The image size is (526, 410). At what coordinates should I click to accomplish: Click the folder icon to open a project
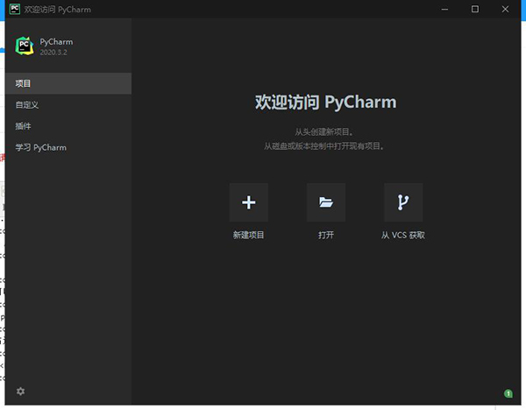pyautogui.click(x=326, y=202)
